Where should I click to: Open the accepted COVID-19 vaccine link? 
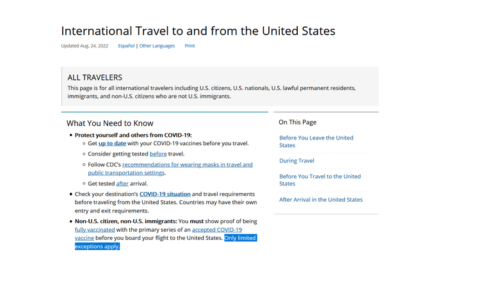tap(216, 229)
